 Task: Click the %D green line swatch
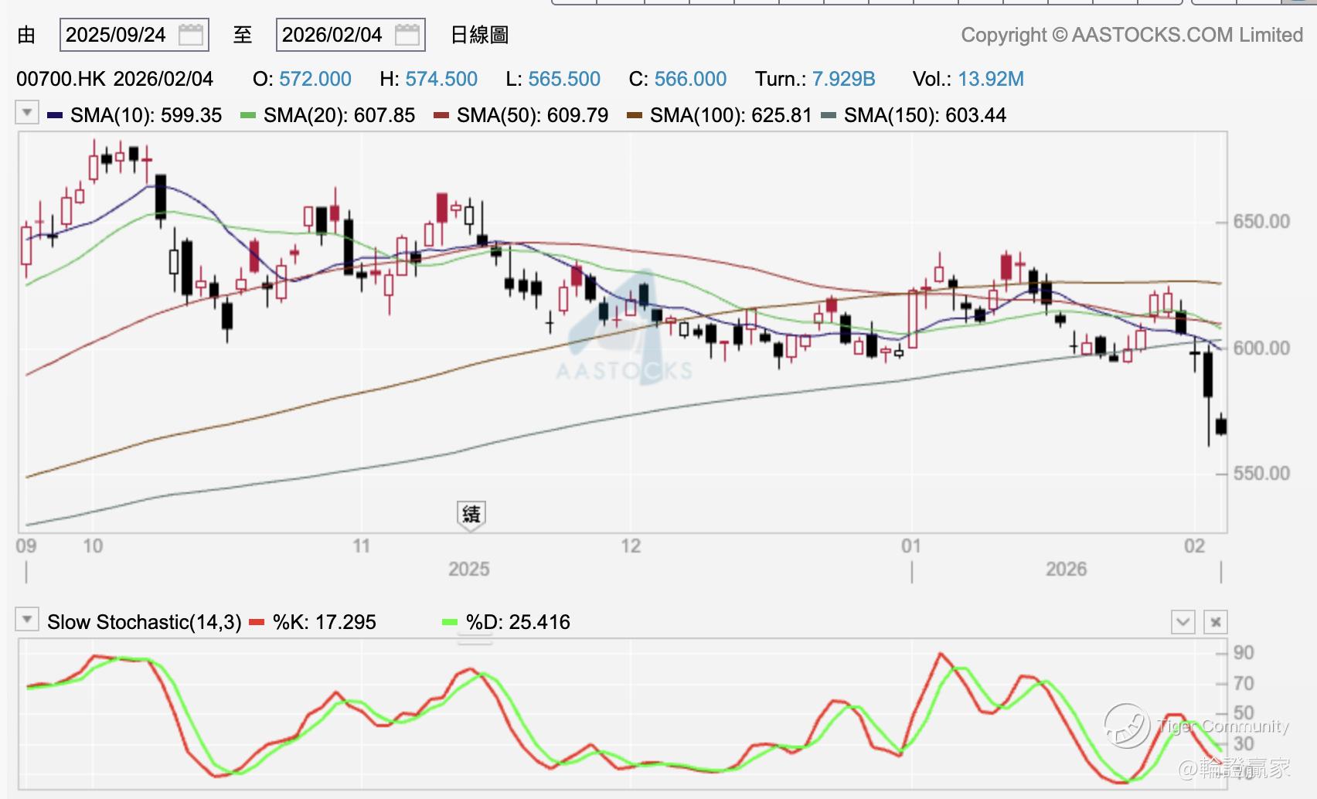(450, 622)
